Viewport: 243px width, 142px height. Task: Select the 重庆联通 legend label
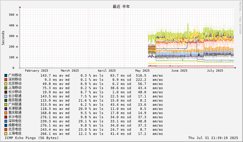[15, 113]
